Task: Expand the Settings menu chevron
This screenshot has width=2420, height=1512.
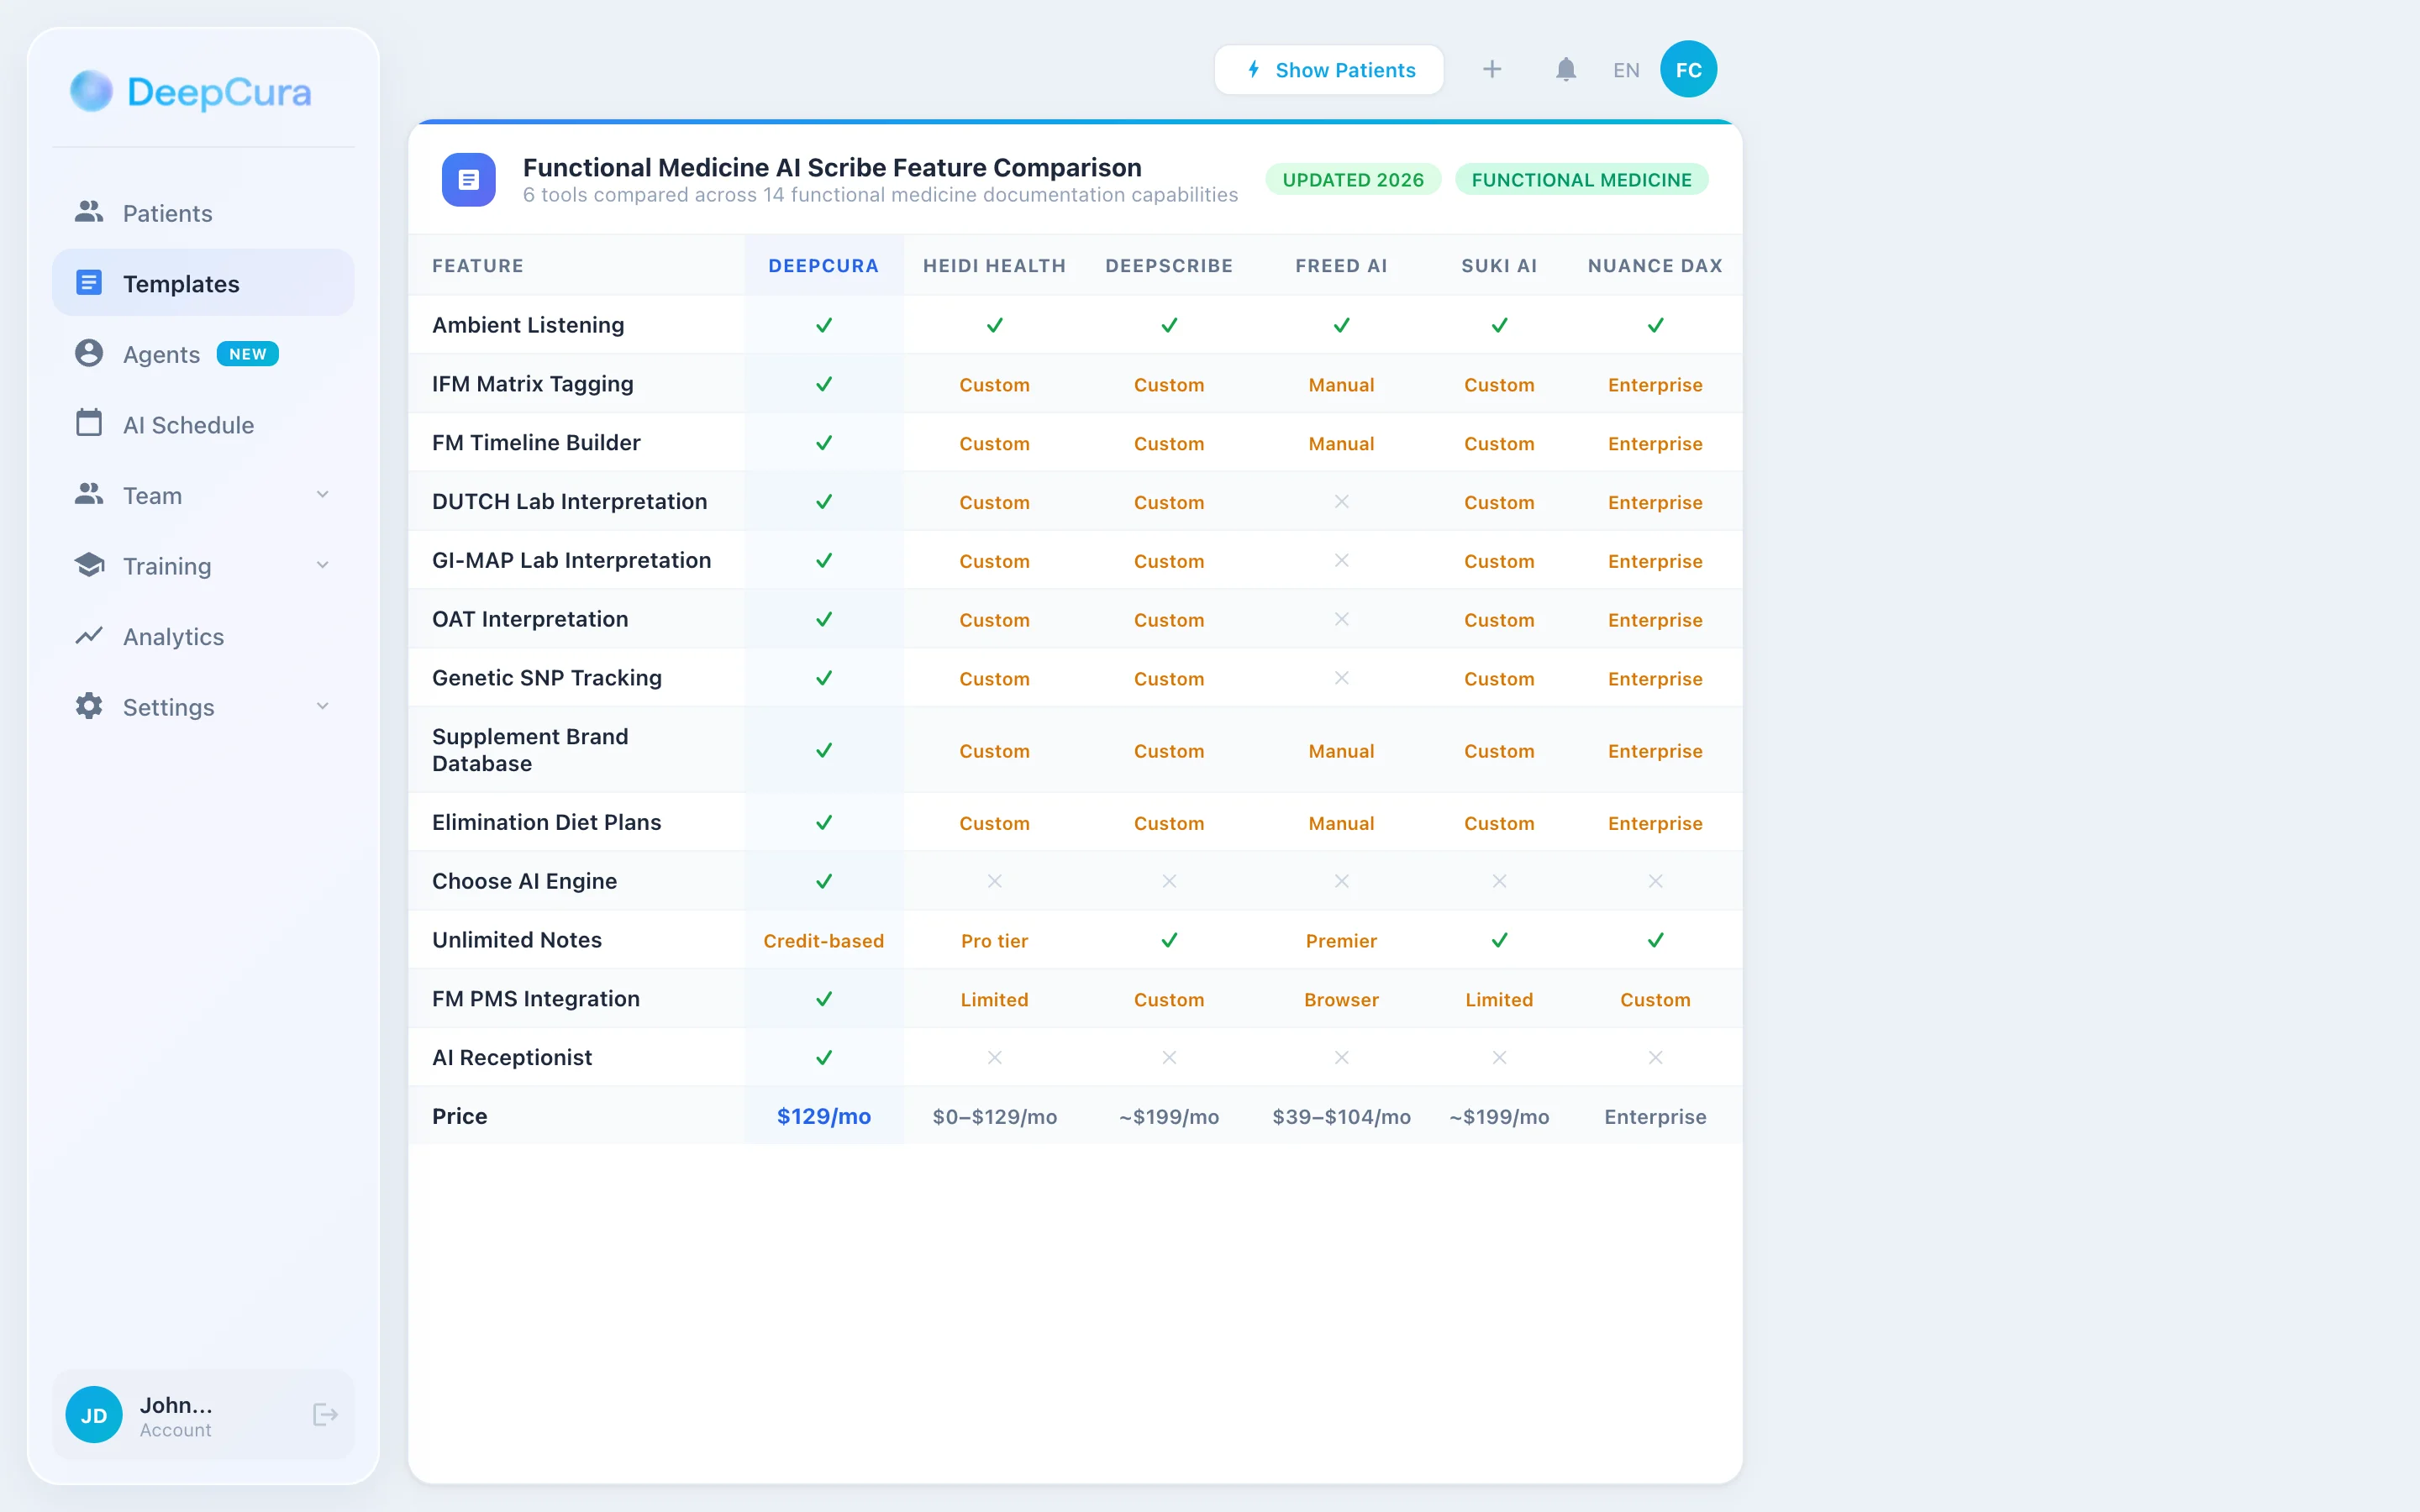Action: click(x=322, y=707)
